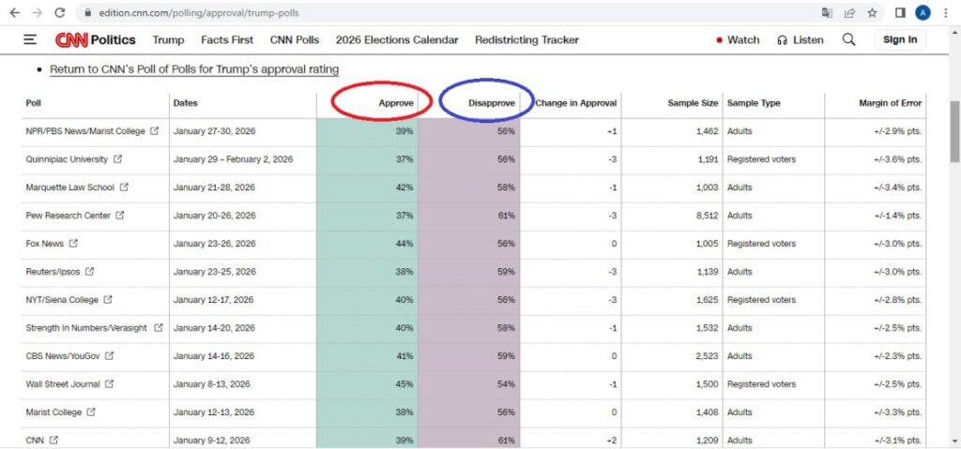Toggle the browser side panel
961x449 pixels.
[899, 13]
